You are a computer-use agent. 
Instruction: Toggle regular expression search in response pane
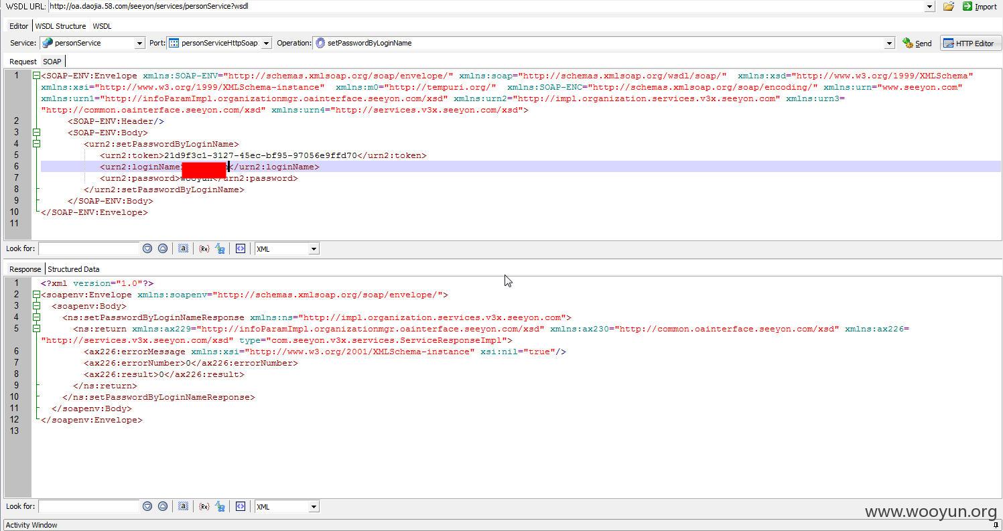pyautogui.click(x=204, y=506)
